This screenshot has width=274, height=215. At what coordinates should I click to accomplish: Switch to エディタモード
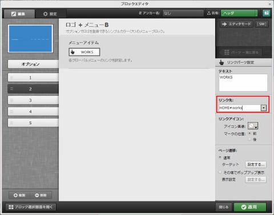pos(236,24)
